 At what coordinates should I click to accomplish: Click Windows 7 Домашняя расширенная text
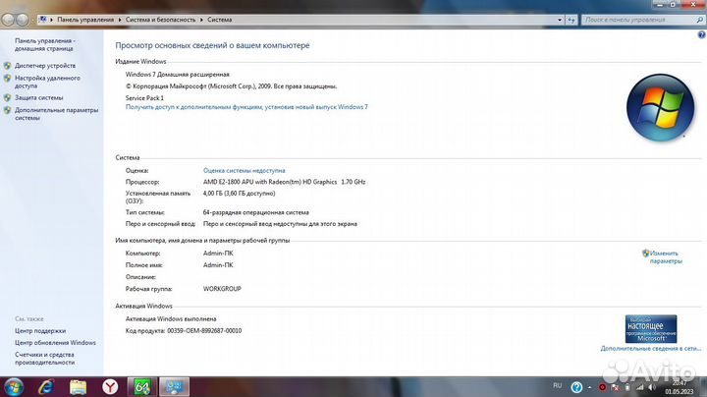point(177,75)
